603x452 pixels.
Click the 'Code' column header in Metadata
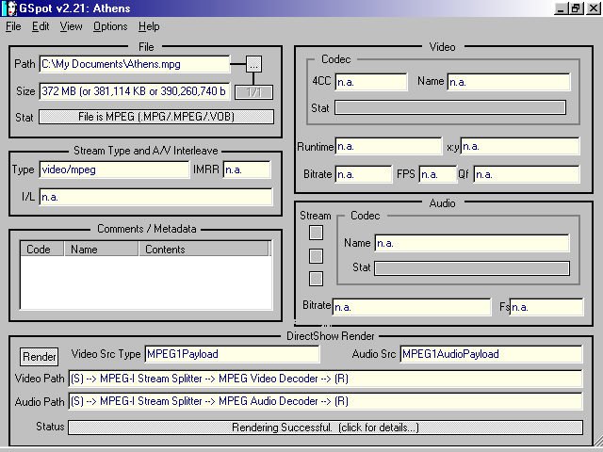(41, 249)
